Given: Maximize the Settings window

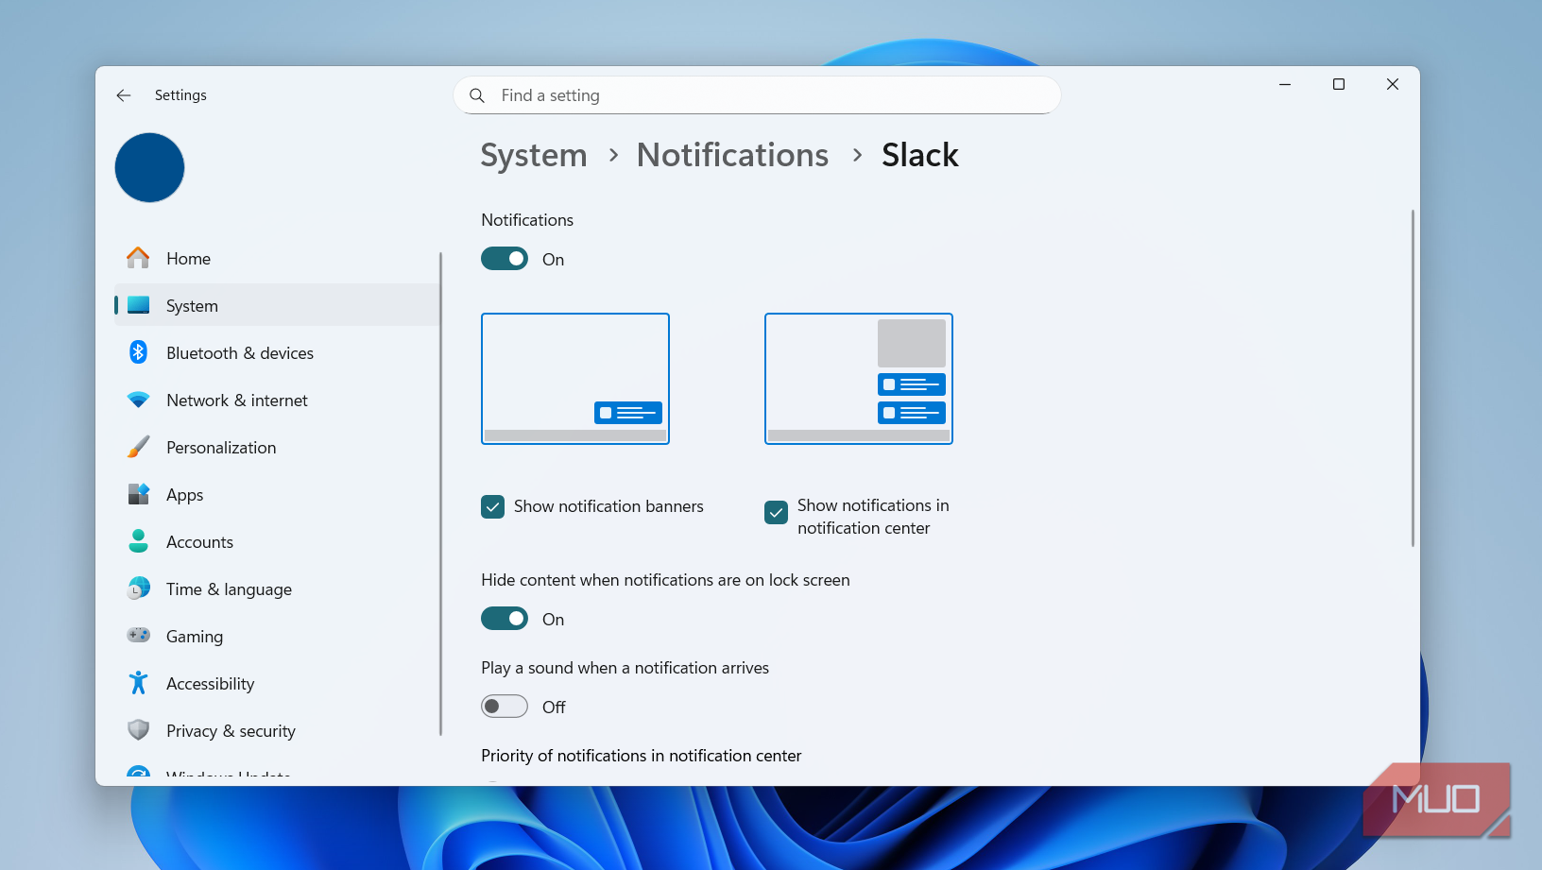Looking at the screenshot, I should pyautogui.click(x=1339, y=84).
